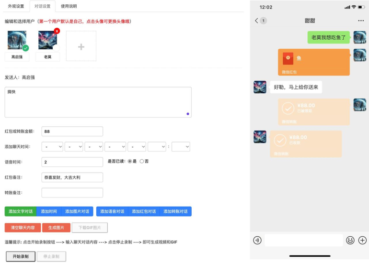The image size is (369, 263).
Task: Open the first chat time dropdown
Action: (x=52, y=147)
